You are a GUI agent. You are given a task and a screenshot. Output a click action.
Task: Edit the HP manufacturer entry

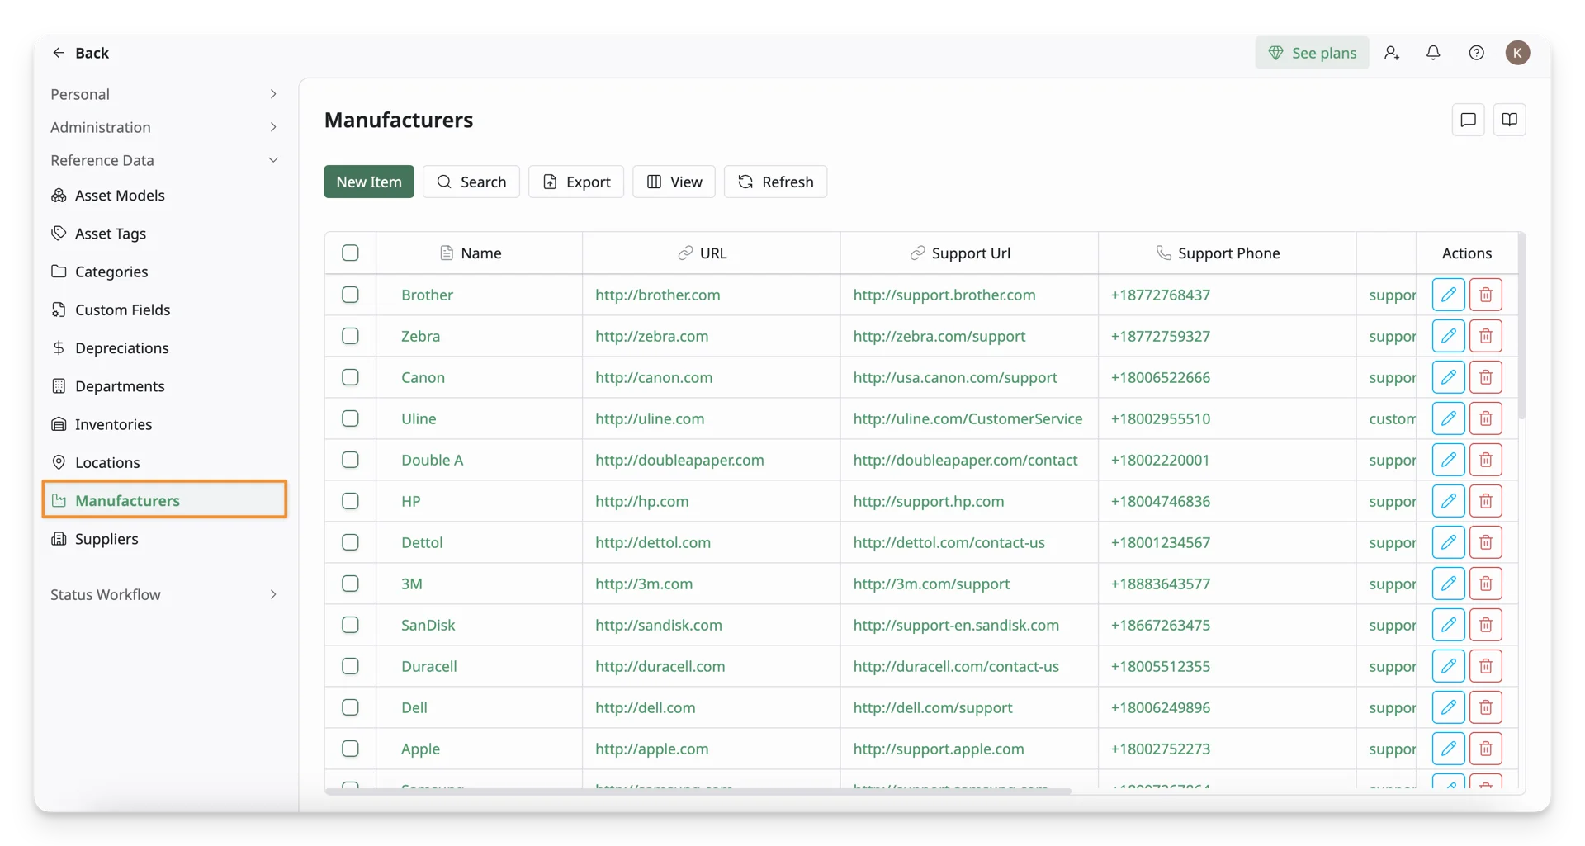[x=1448, y=501]
